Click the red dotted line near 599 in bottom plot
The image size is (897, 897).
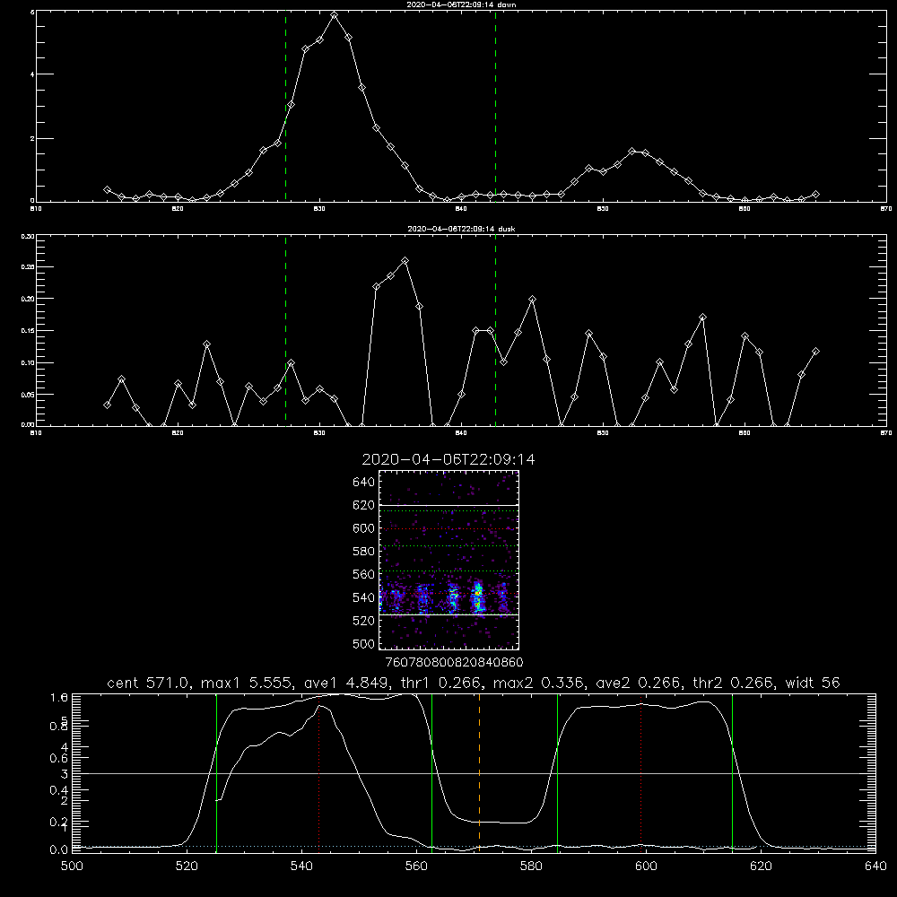(640, 772)
